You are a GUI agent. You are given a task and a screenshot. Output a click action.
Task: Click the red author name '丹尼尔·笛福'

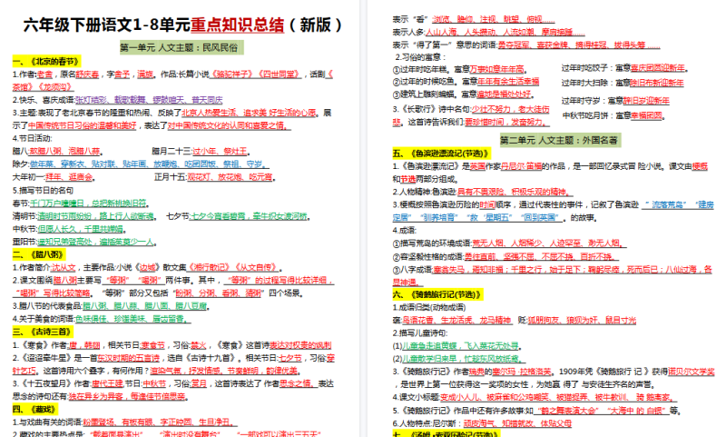click(521, 166)
